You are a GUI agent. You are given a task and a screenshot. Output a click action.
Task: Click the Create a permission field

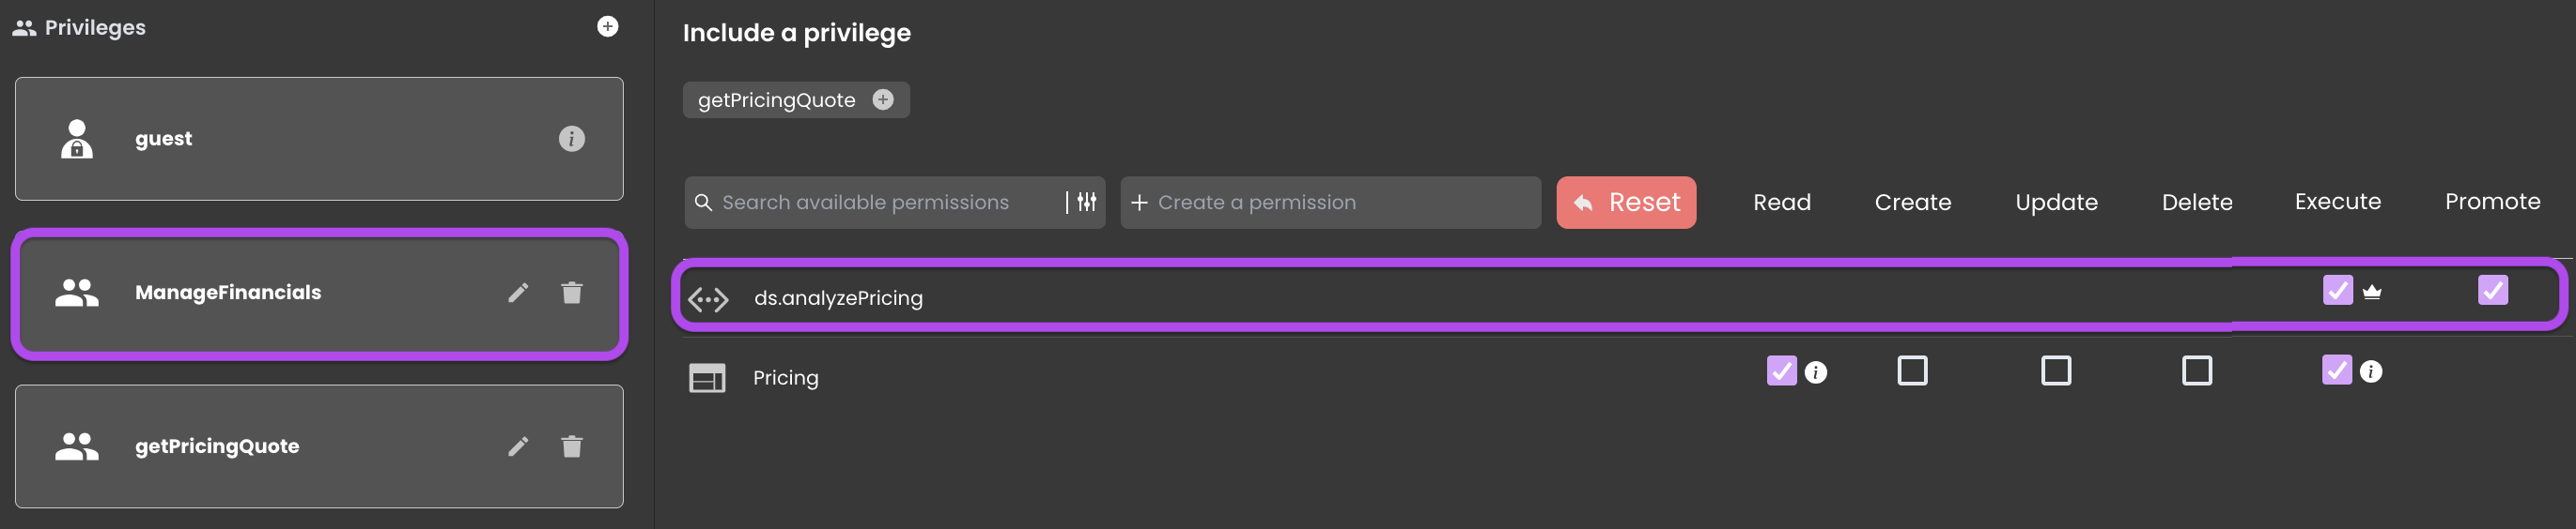[x=1330, y=203]
